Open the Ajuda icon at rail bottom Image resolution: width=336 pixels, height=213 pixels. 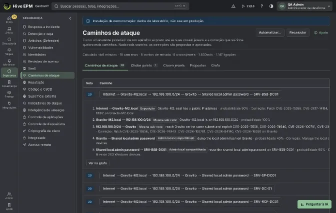tap(9, 206)
